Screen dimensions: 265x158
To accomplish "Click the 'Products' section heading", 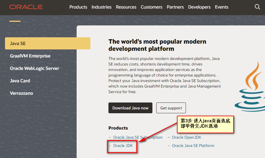I will click(118, 128).
